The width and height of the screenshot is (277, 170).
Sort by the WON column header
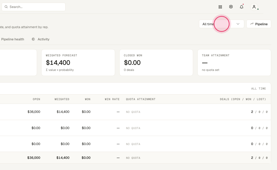[88, 99]
